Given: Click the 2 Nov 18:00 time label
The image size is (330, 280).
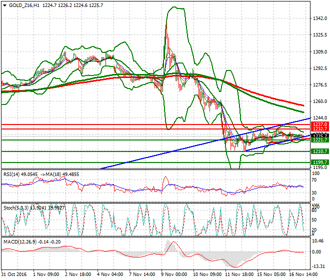Looking at the screenshot, I should click(x=78, y=274).
